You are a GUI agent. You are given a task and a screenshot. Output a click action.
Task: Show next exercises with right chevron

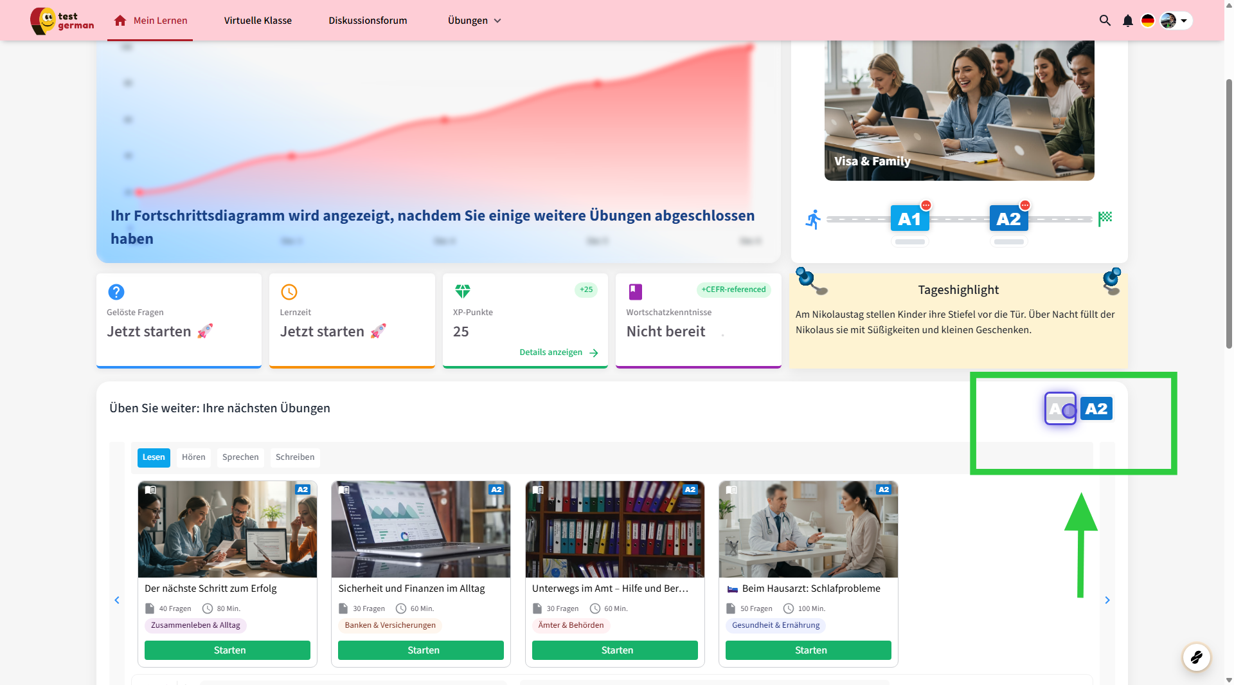click(1107, 600)
